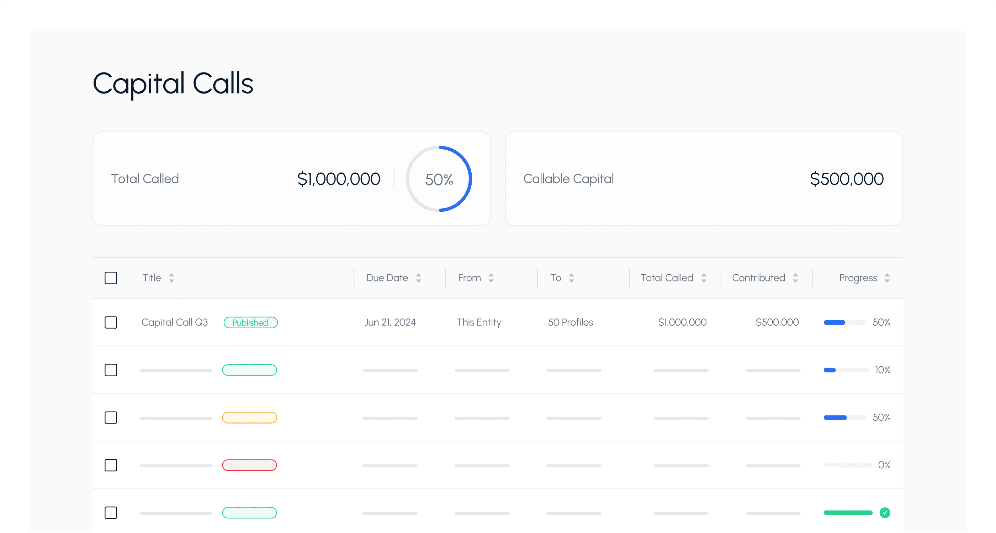Click green completed checkmark icon
This screenshot has width=996, height=533.
tap(885, 512)
